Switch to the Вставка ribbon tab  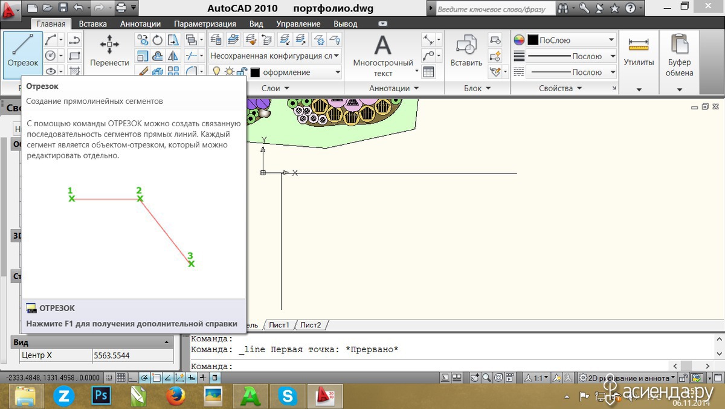92,24
